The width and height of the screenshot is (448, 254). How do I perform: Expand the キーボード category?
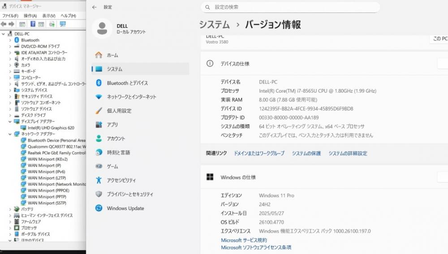10,71
